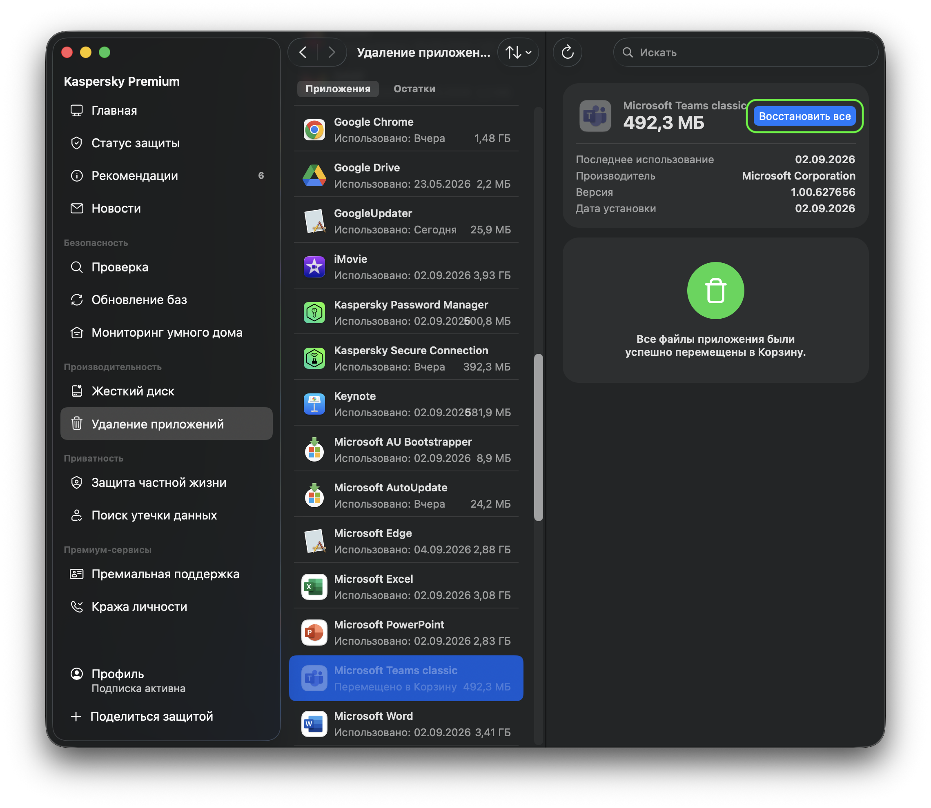Open Жесткий диск in the sidebar
This screenshot has height=808, width=931.
click(166, 391)
